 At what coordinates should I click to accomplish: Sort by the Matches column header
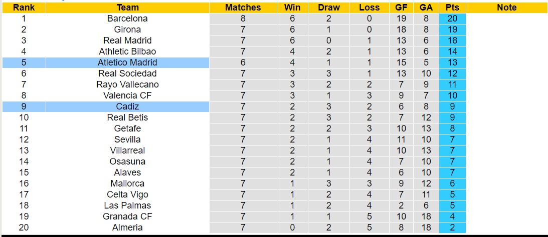pyautogui.click(x=243, y=7)
